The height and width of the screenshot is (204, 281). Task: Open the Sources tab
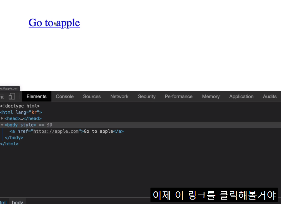click(92, 96)
